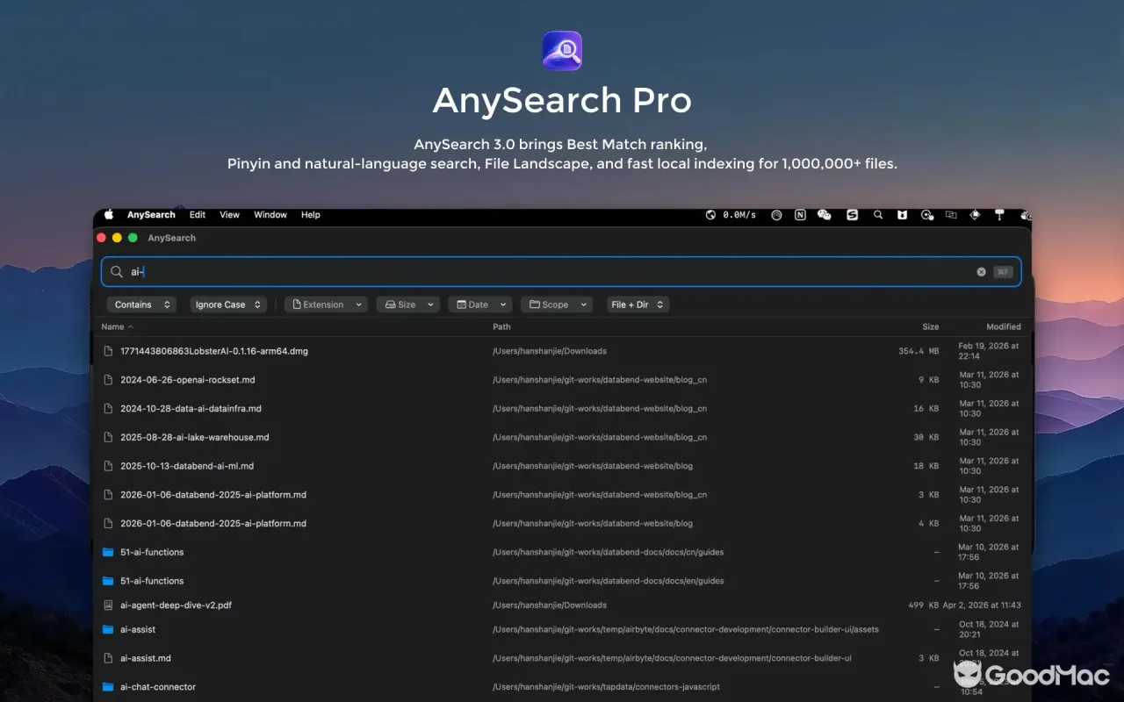Click the network speed globe icon
1124x702 pixels.
click(710, 215)
